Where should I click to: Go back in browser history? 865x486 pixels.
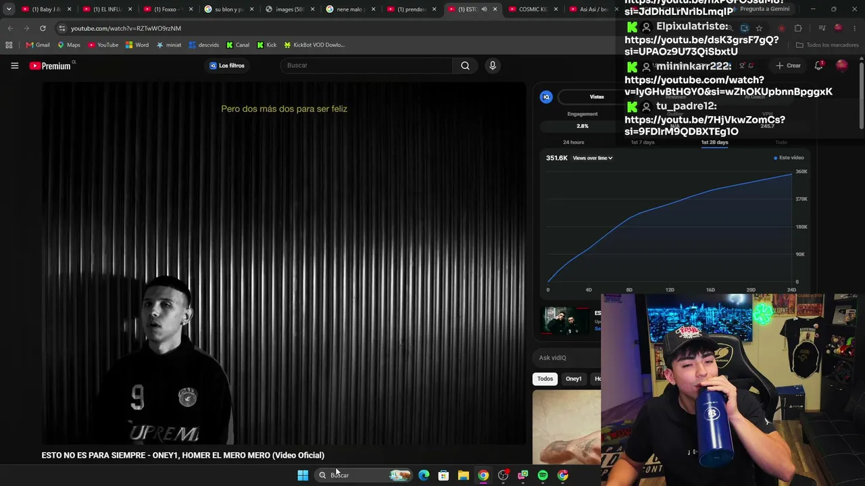[10, 28]
